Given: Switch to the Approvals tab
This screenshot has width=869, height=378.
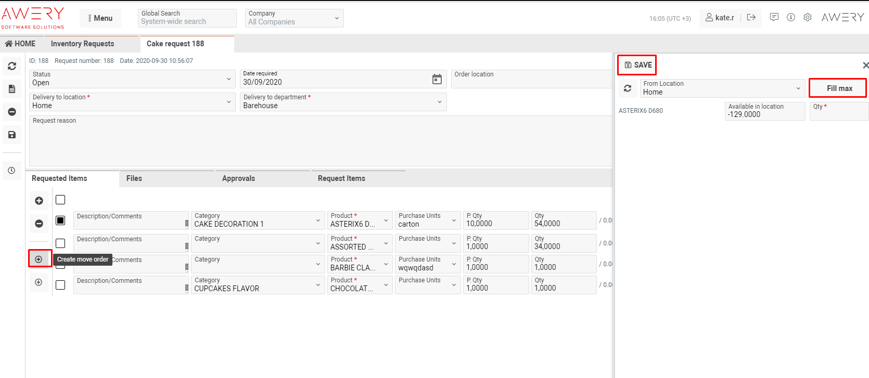Looking at the screenshot, I should tap(238, 178).
